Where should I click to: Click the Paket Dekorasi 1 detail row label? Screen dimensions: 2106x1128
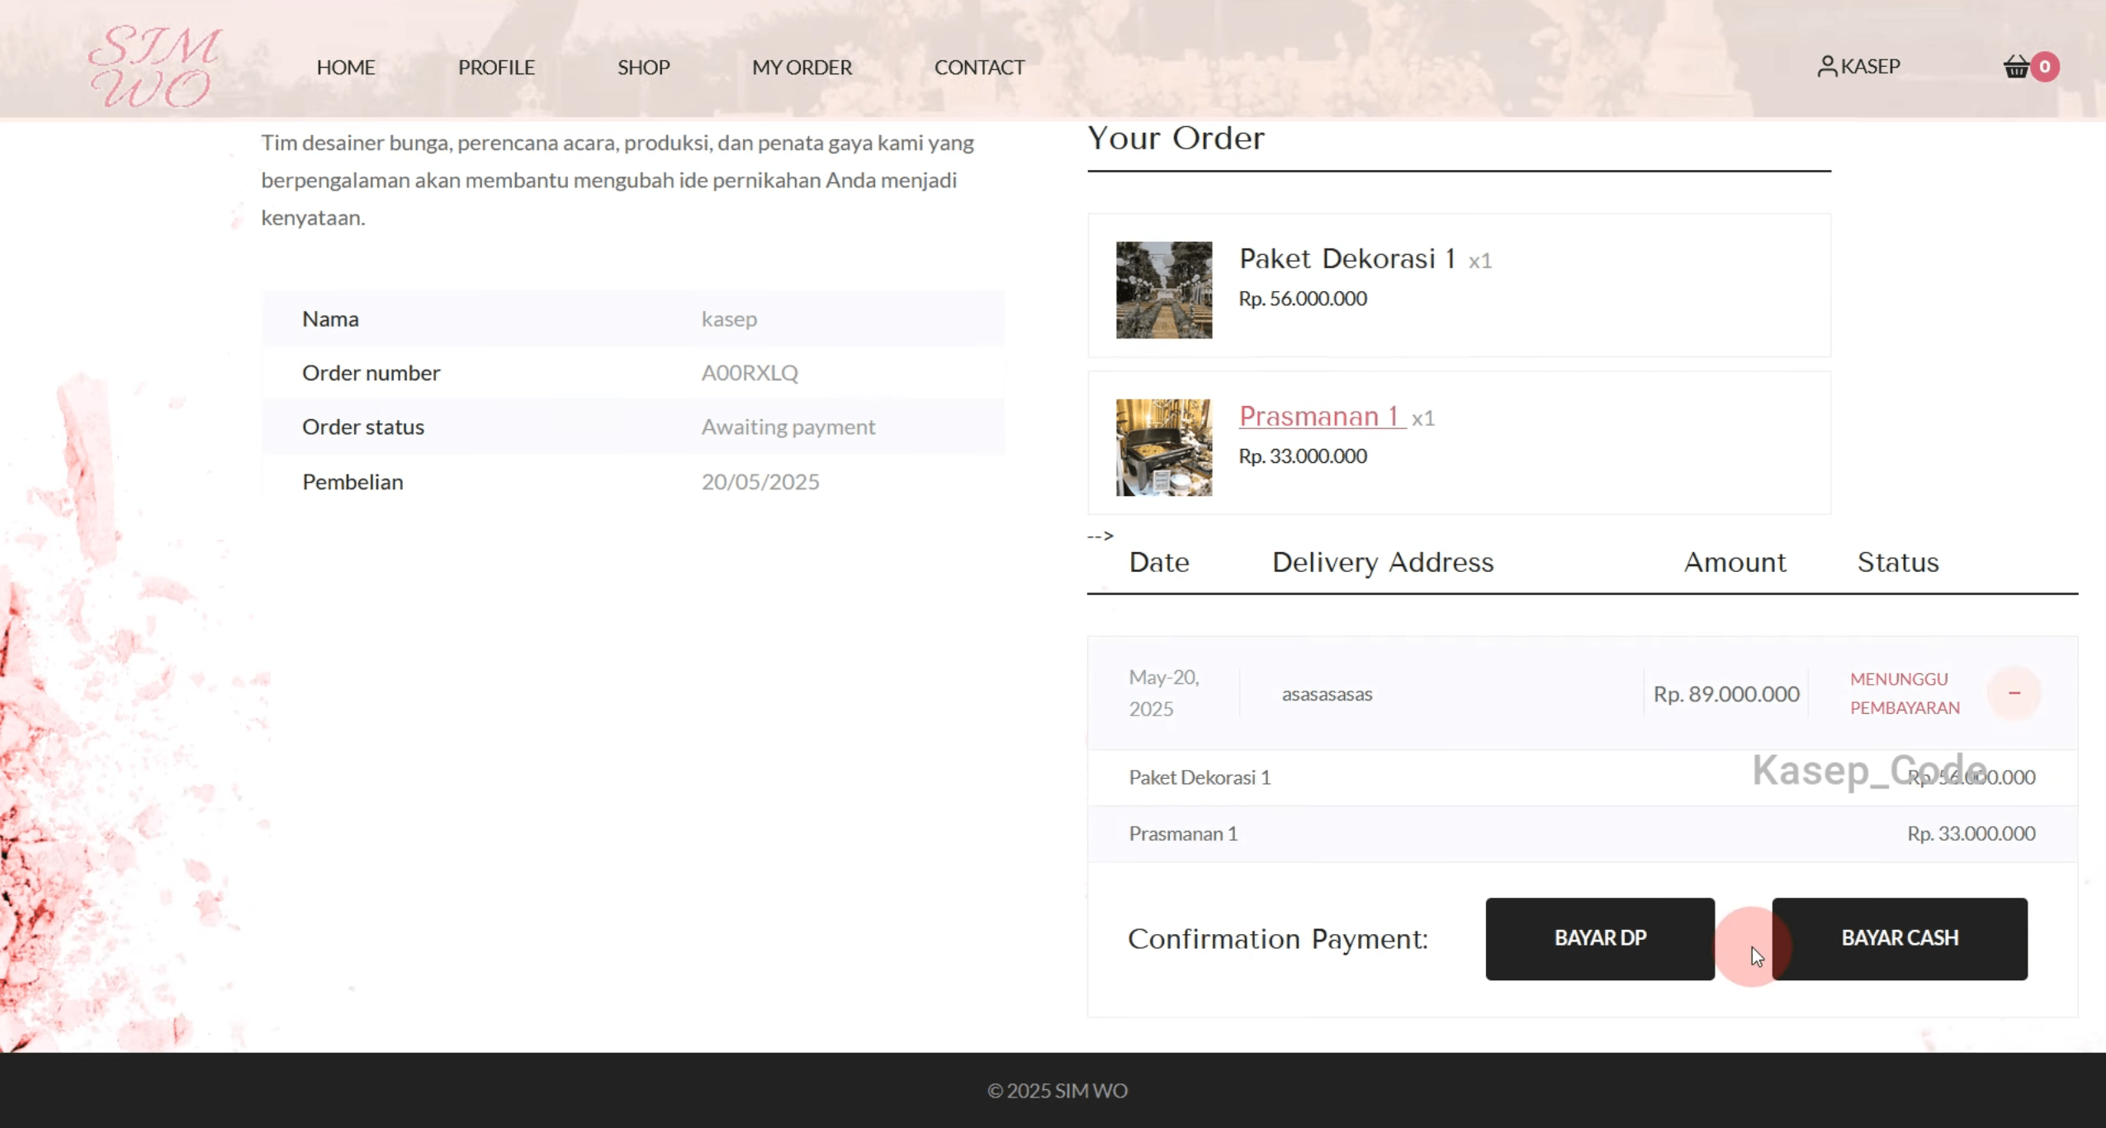click(x=1200, y=777)
